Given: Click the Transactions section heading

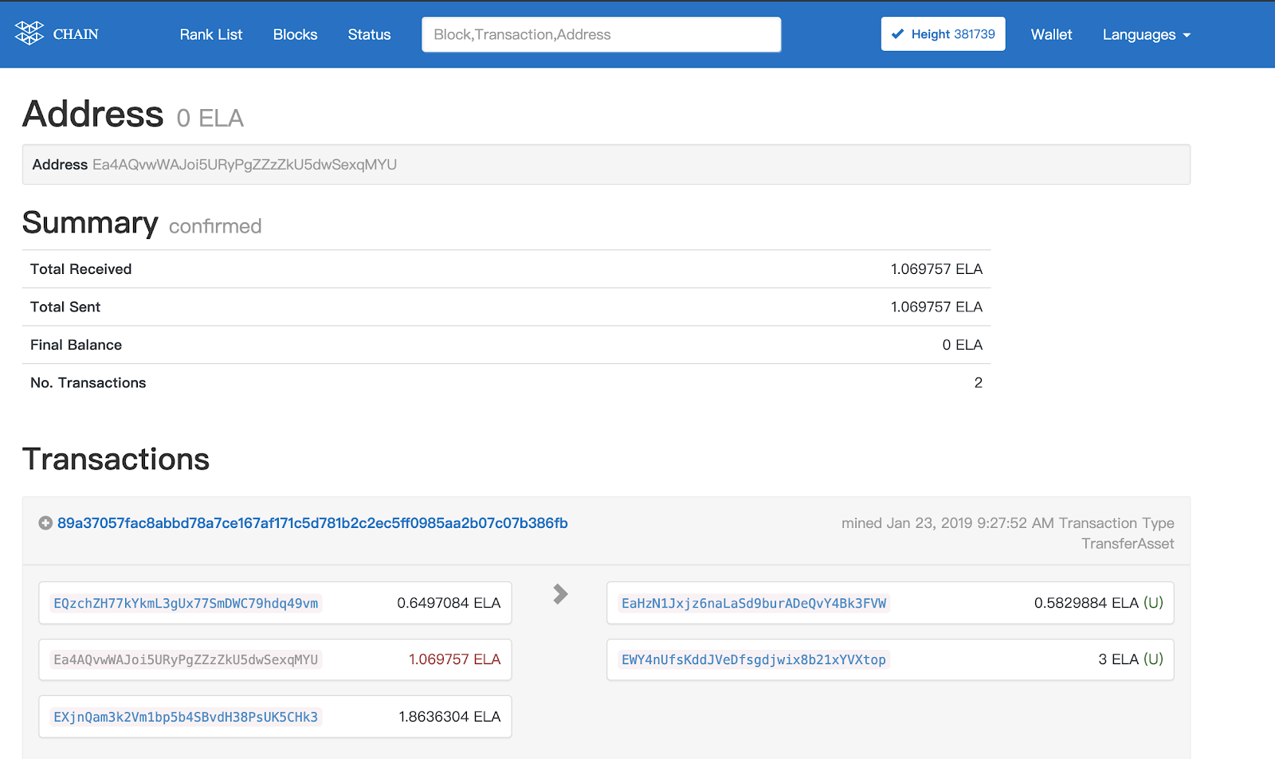Looking at the screenshot, I should (116, 460).
